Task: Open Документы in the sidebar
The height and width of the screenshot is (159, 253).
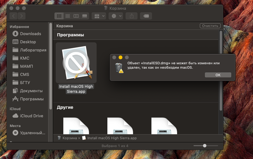Action: 27,91
